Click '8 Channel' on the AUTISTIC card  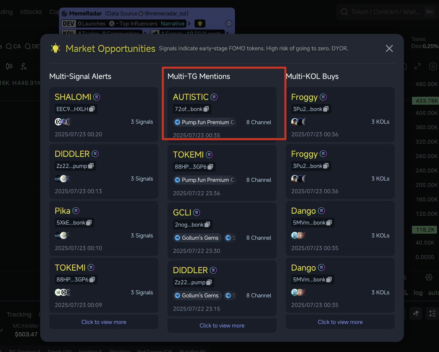click(x=259, y=122)
